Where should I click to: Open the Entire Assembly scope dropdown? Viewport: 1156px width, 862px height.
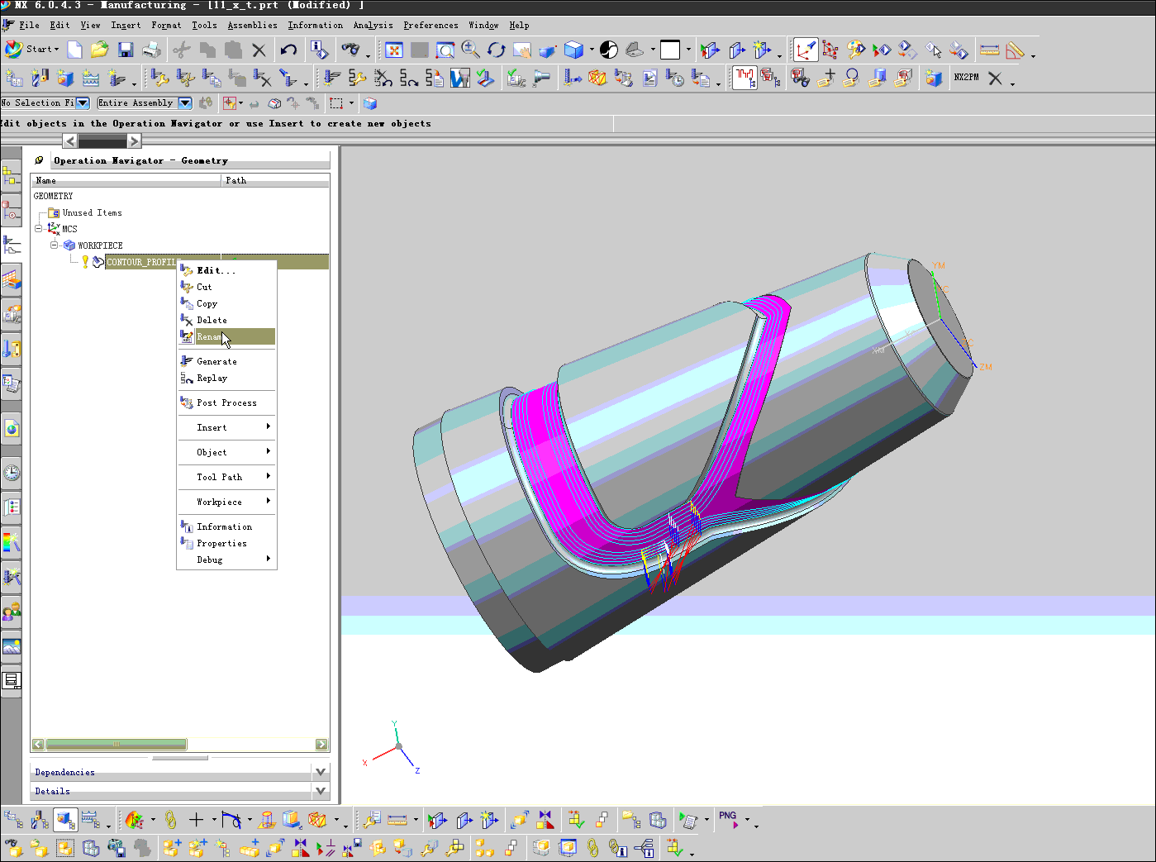tap(185, 103)
